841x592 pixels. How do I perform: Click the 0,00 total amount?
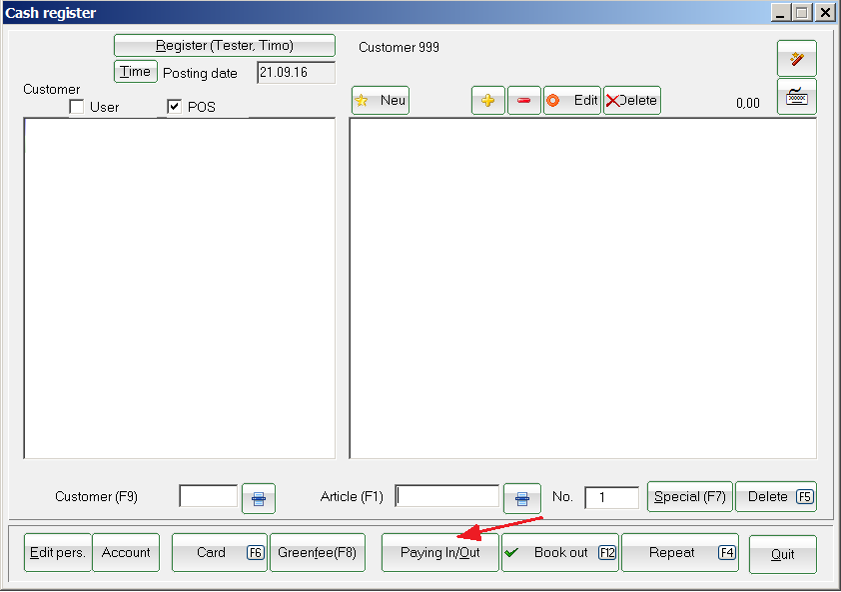(x=748, y=103)
